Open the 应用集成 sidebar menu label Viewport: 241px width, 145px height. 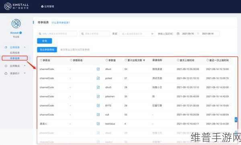(15, 66)
